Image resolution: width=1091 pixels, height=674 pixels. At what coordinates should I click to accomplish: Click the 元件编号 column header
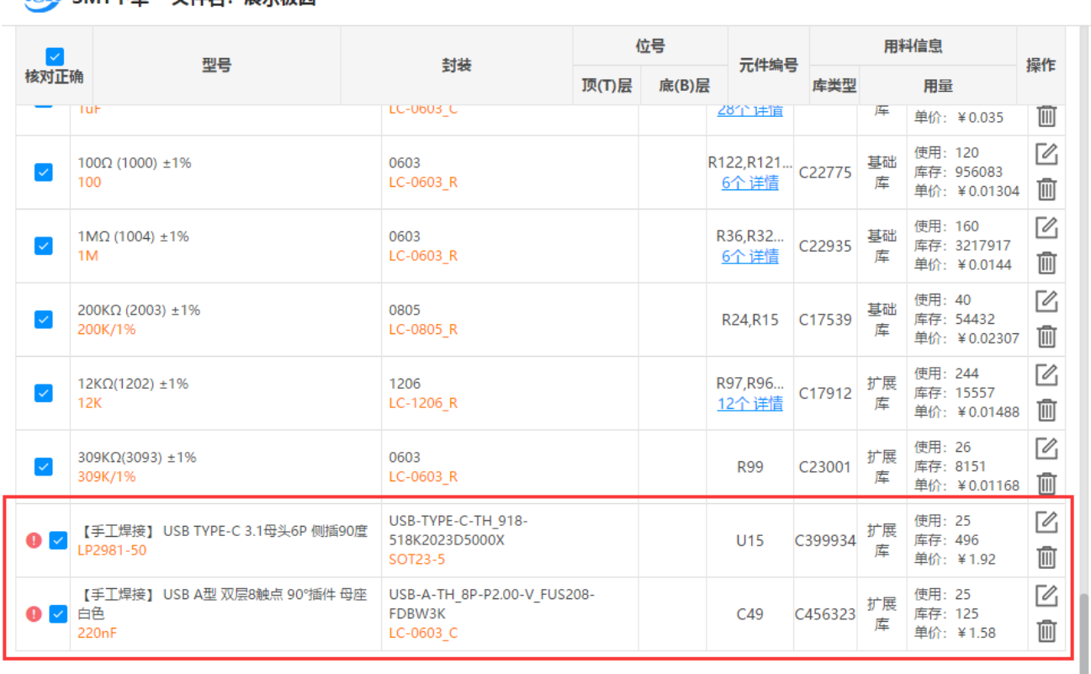point(768,66)
